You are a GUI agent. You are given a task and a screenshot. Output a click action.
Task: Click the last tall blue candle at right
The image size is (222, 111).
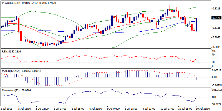pos(196,25)
